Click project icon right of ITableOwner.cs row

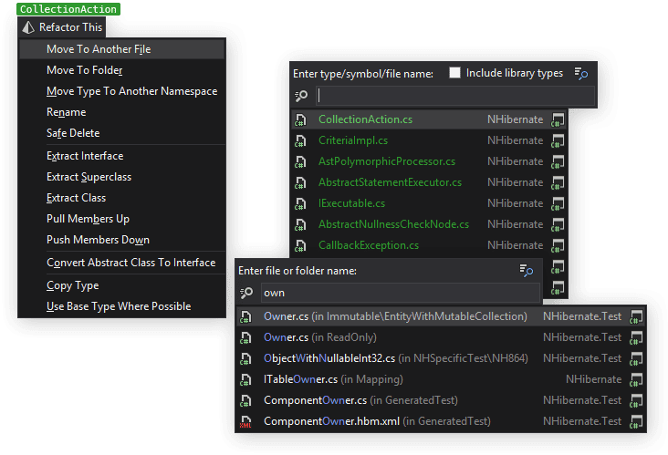click(636, 379)
